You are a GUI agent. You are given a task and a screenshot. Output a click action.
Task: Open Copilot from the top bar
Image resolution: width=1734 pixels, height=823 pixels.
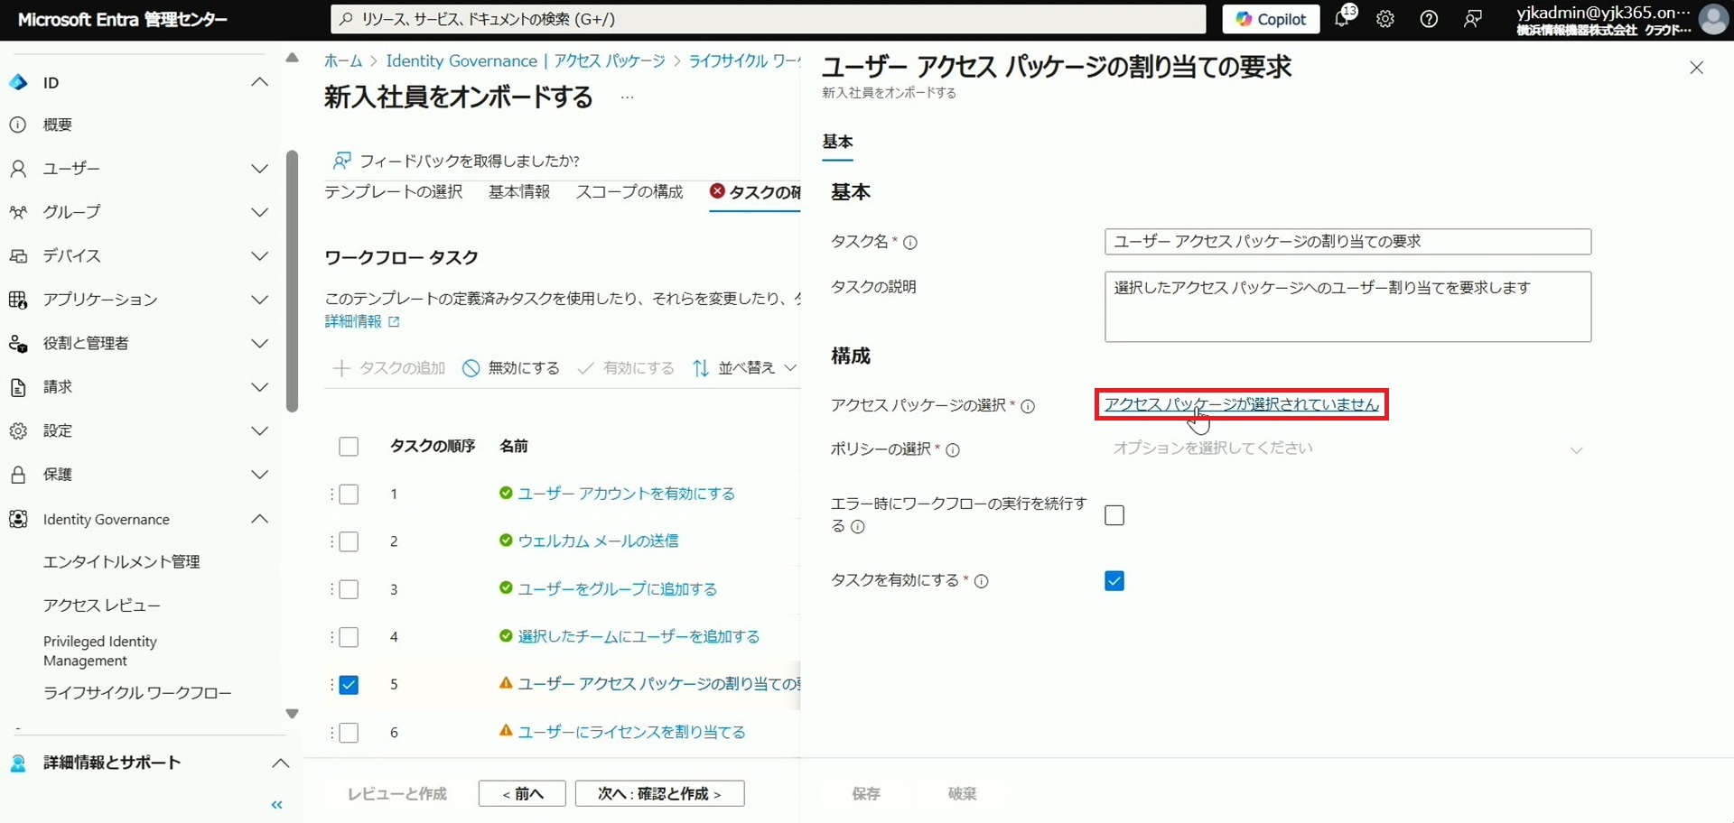(1271, 19)
